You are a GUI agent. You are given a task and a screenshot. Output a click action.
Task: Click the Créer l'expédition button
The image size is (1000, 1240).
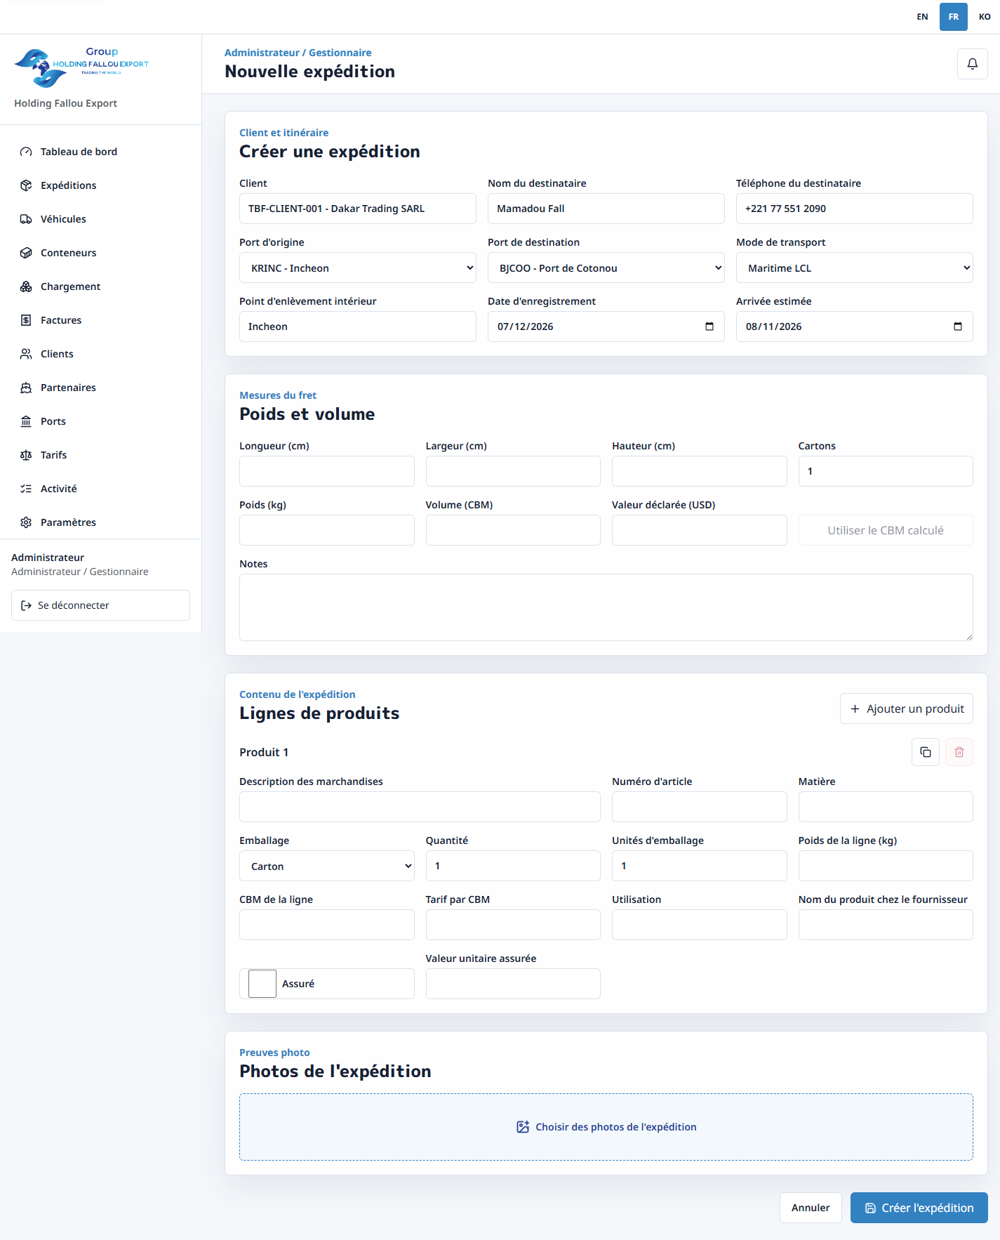(919, 1208)
